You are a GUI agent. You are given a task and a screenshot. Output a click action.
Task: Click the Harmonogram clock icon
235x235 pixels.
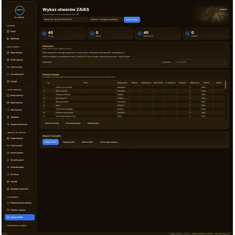8,153
